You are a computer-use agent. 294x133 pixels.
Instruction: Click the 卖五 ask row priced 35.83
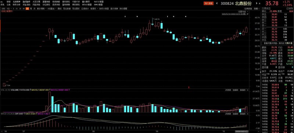277,14
